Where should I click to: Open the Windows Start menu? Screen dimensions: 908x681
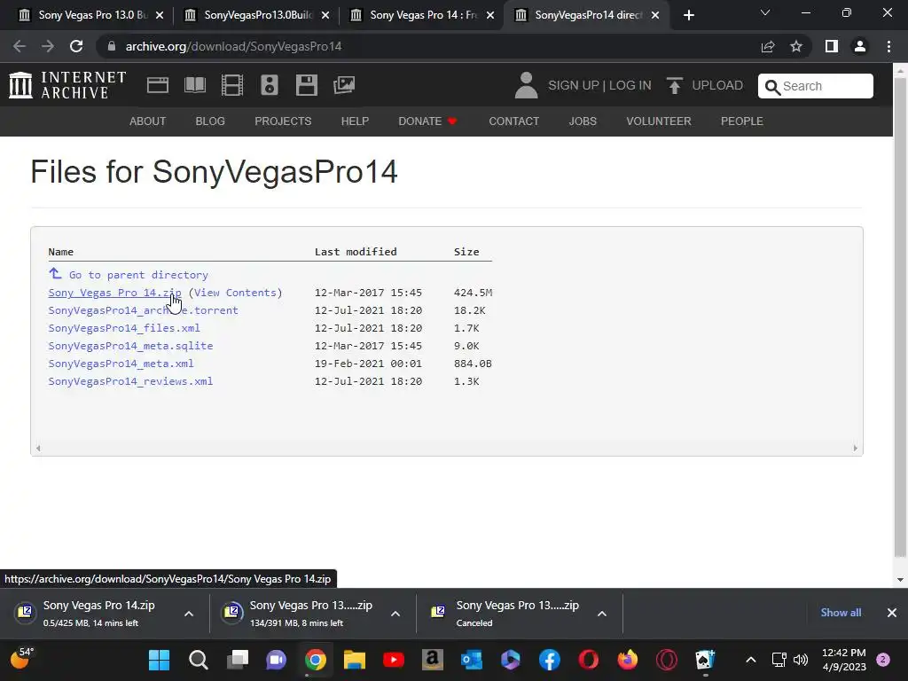(x=159, y=660)
